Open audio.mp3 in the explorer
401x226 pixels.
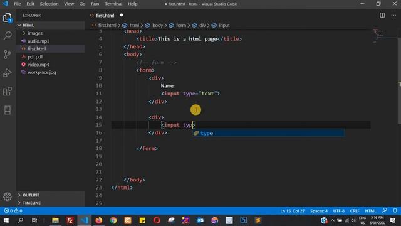pos(51,41)
